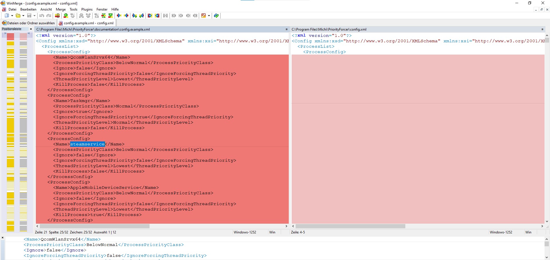Open the New document dropdown arrow
Image resolution: width=550 pixels, height=260 pixels.
pos(12,16)
